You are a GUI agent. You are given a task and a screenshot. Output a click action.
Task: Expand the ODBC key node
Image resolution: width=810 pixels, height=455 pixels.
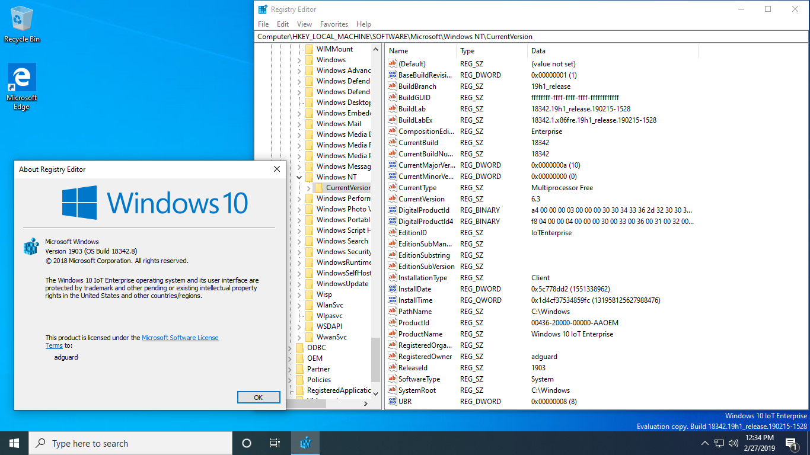[x=290, y=348]
